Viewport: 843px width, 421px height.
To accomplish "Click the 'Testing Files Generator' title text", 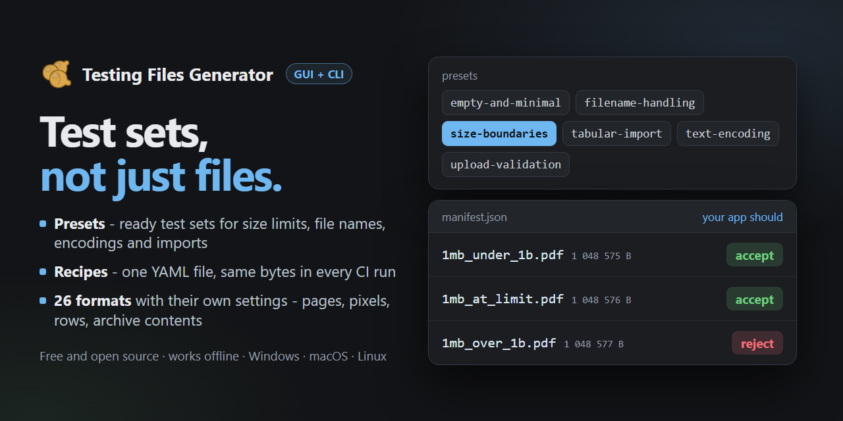I will point(178,75).
